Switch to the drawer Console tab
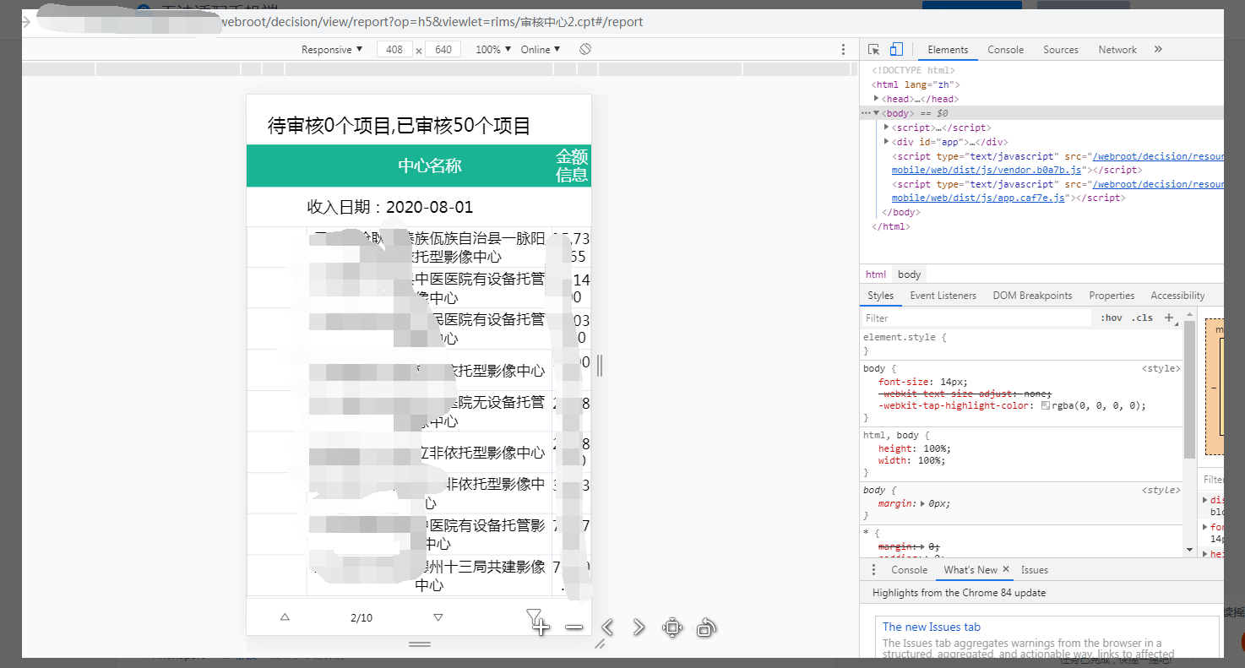This screenshot has height=668, width=1245. (909, 570)
